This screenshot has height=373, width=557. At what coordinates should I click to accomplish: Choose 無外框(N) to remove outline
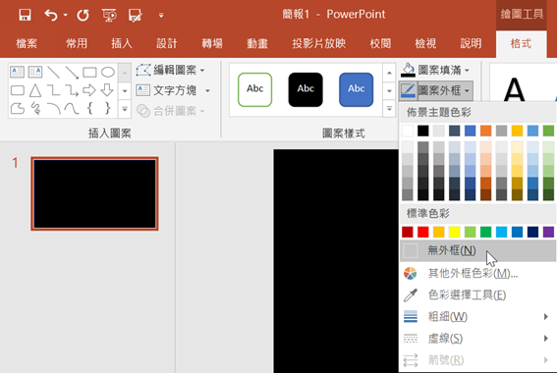pyautogui.click(x=477, y=250)
